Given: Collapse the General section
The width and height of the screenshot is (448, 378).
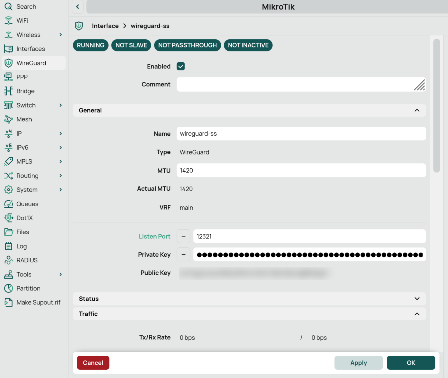Looking at the screenshot, I should (417, 110).
